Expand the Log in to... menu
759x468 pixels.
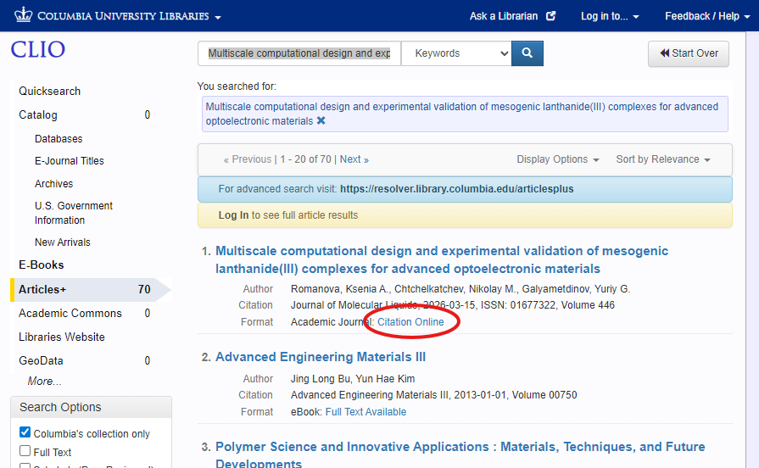(610, 16)
